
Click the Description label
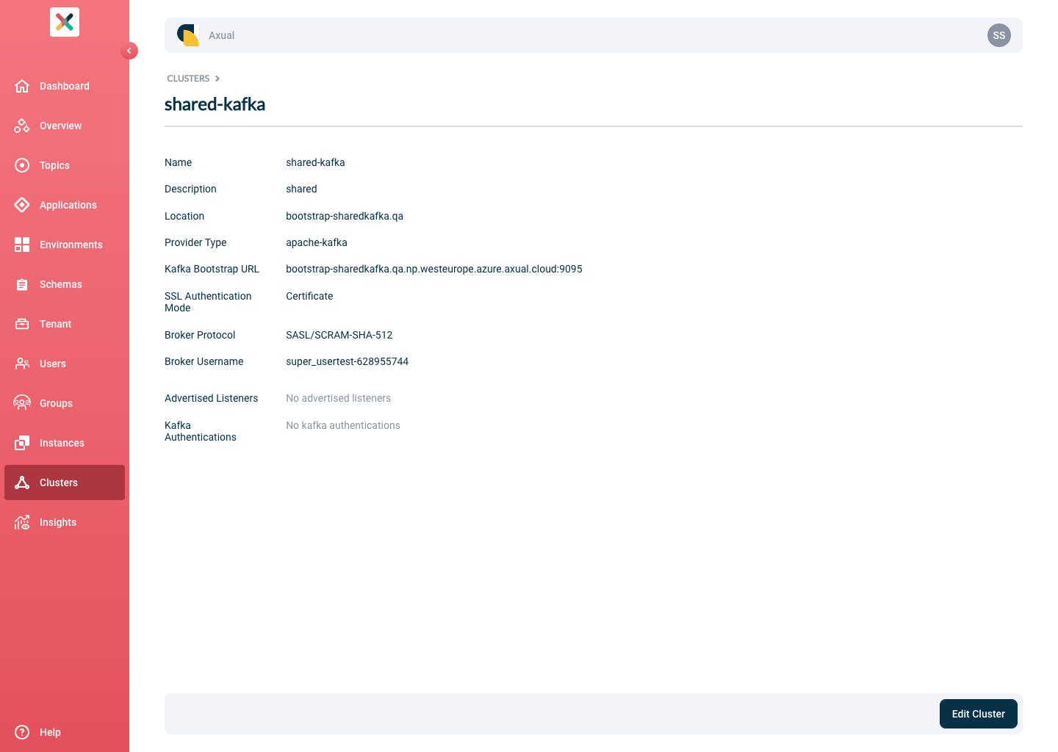coord(190,189)
